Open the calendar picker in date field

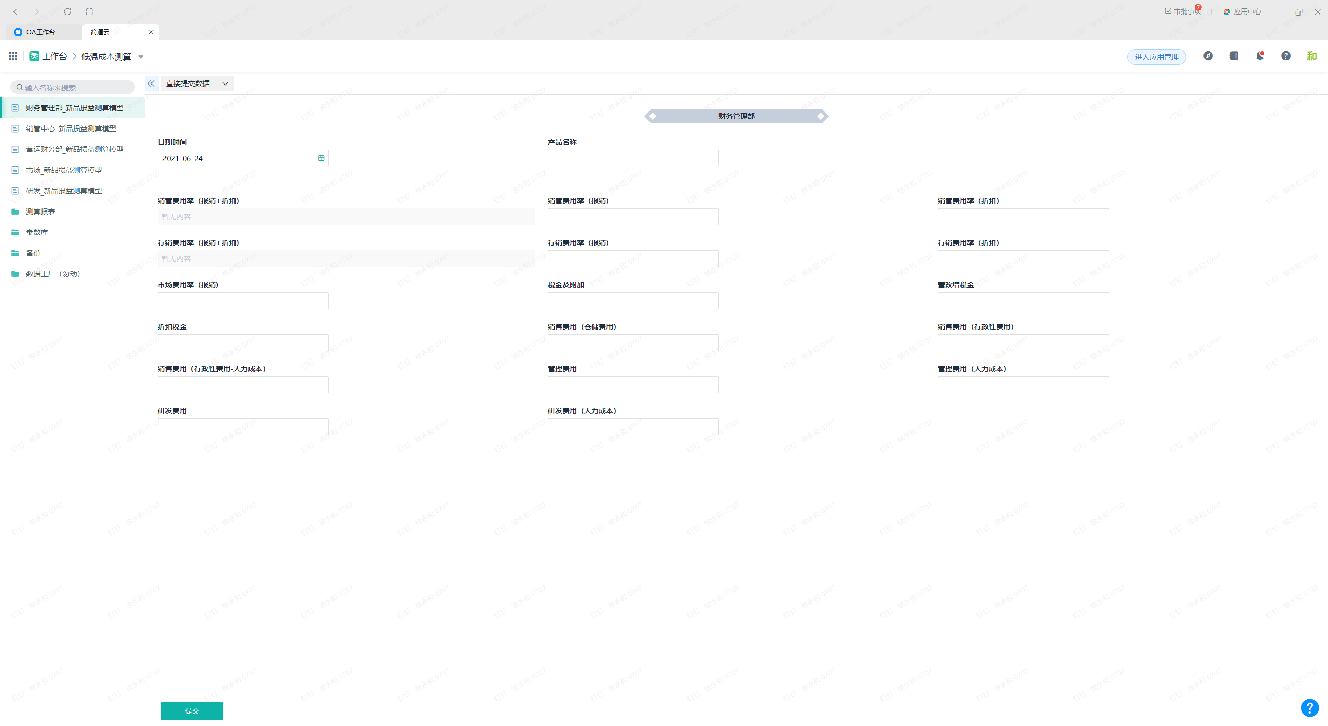tap(321, 158)
